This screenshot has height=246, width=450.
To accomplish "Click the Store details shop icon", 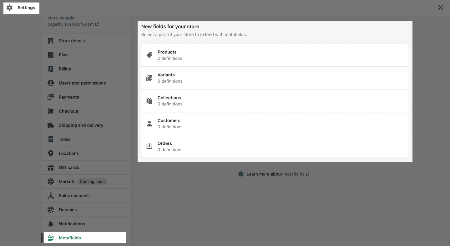I will pos(51,41).
